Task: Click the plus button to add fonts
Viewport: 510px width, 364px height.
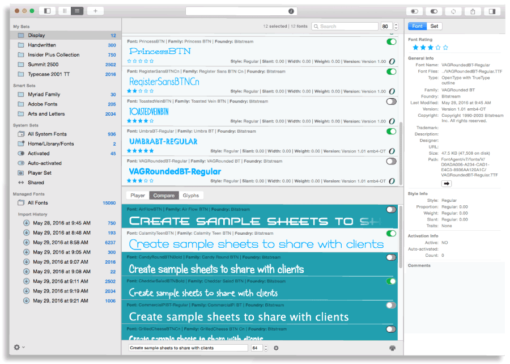Action: point(95,11)
